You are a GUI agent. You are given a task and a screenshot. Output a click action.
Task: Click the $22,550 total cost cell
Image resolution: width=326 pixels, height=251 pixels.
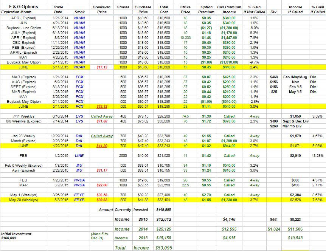coord(164,185)
